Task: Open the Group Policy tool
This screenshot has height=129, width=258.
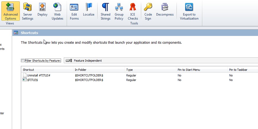Action: pos(119,11)
